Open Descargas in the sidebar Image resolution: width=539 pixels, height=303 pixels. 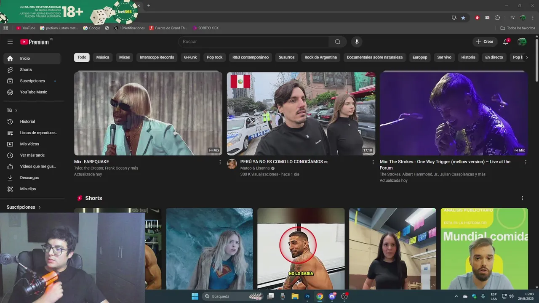[x=32, y=178]
